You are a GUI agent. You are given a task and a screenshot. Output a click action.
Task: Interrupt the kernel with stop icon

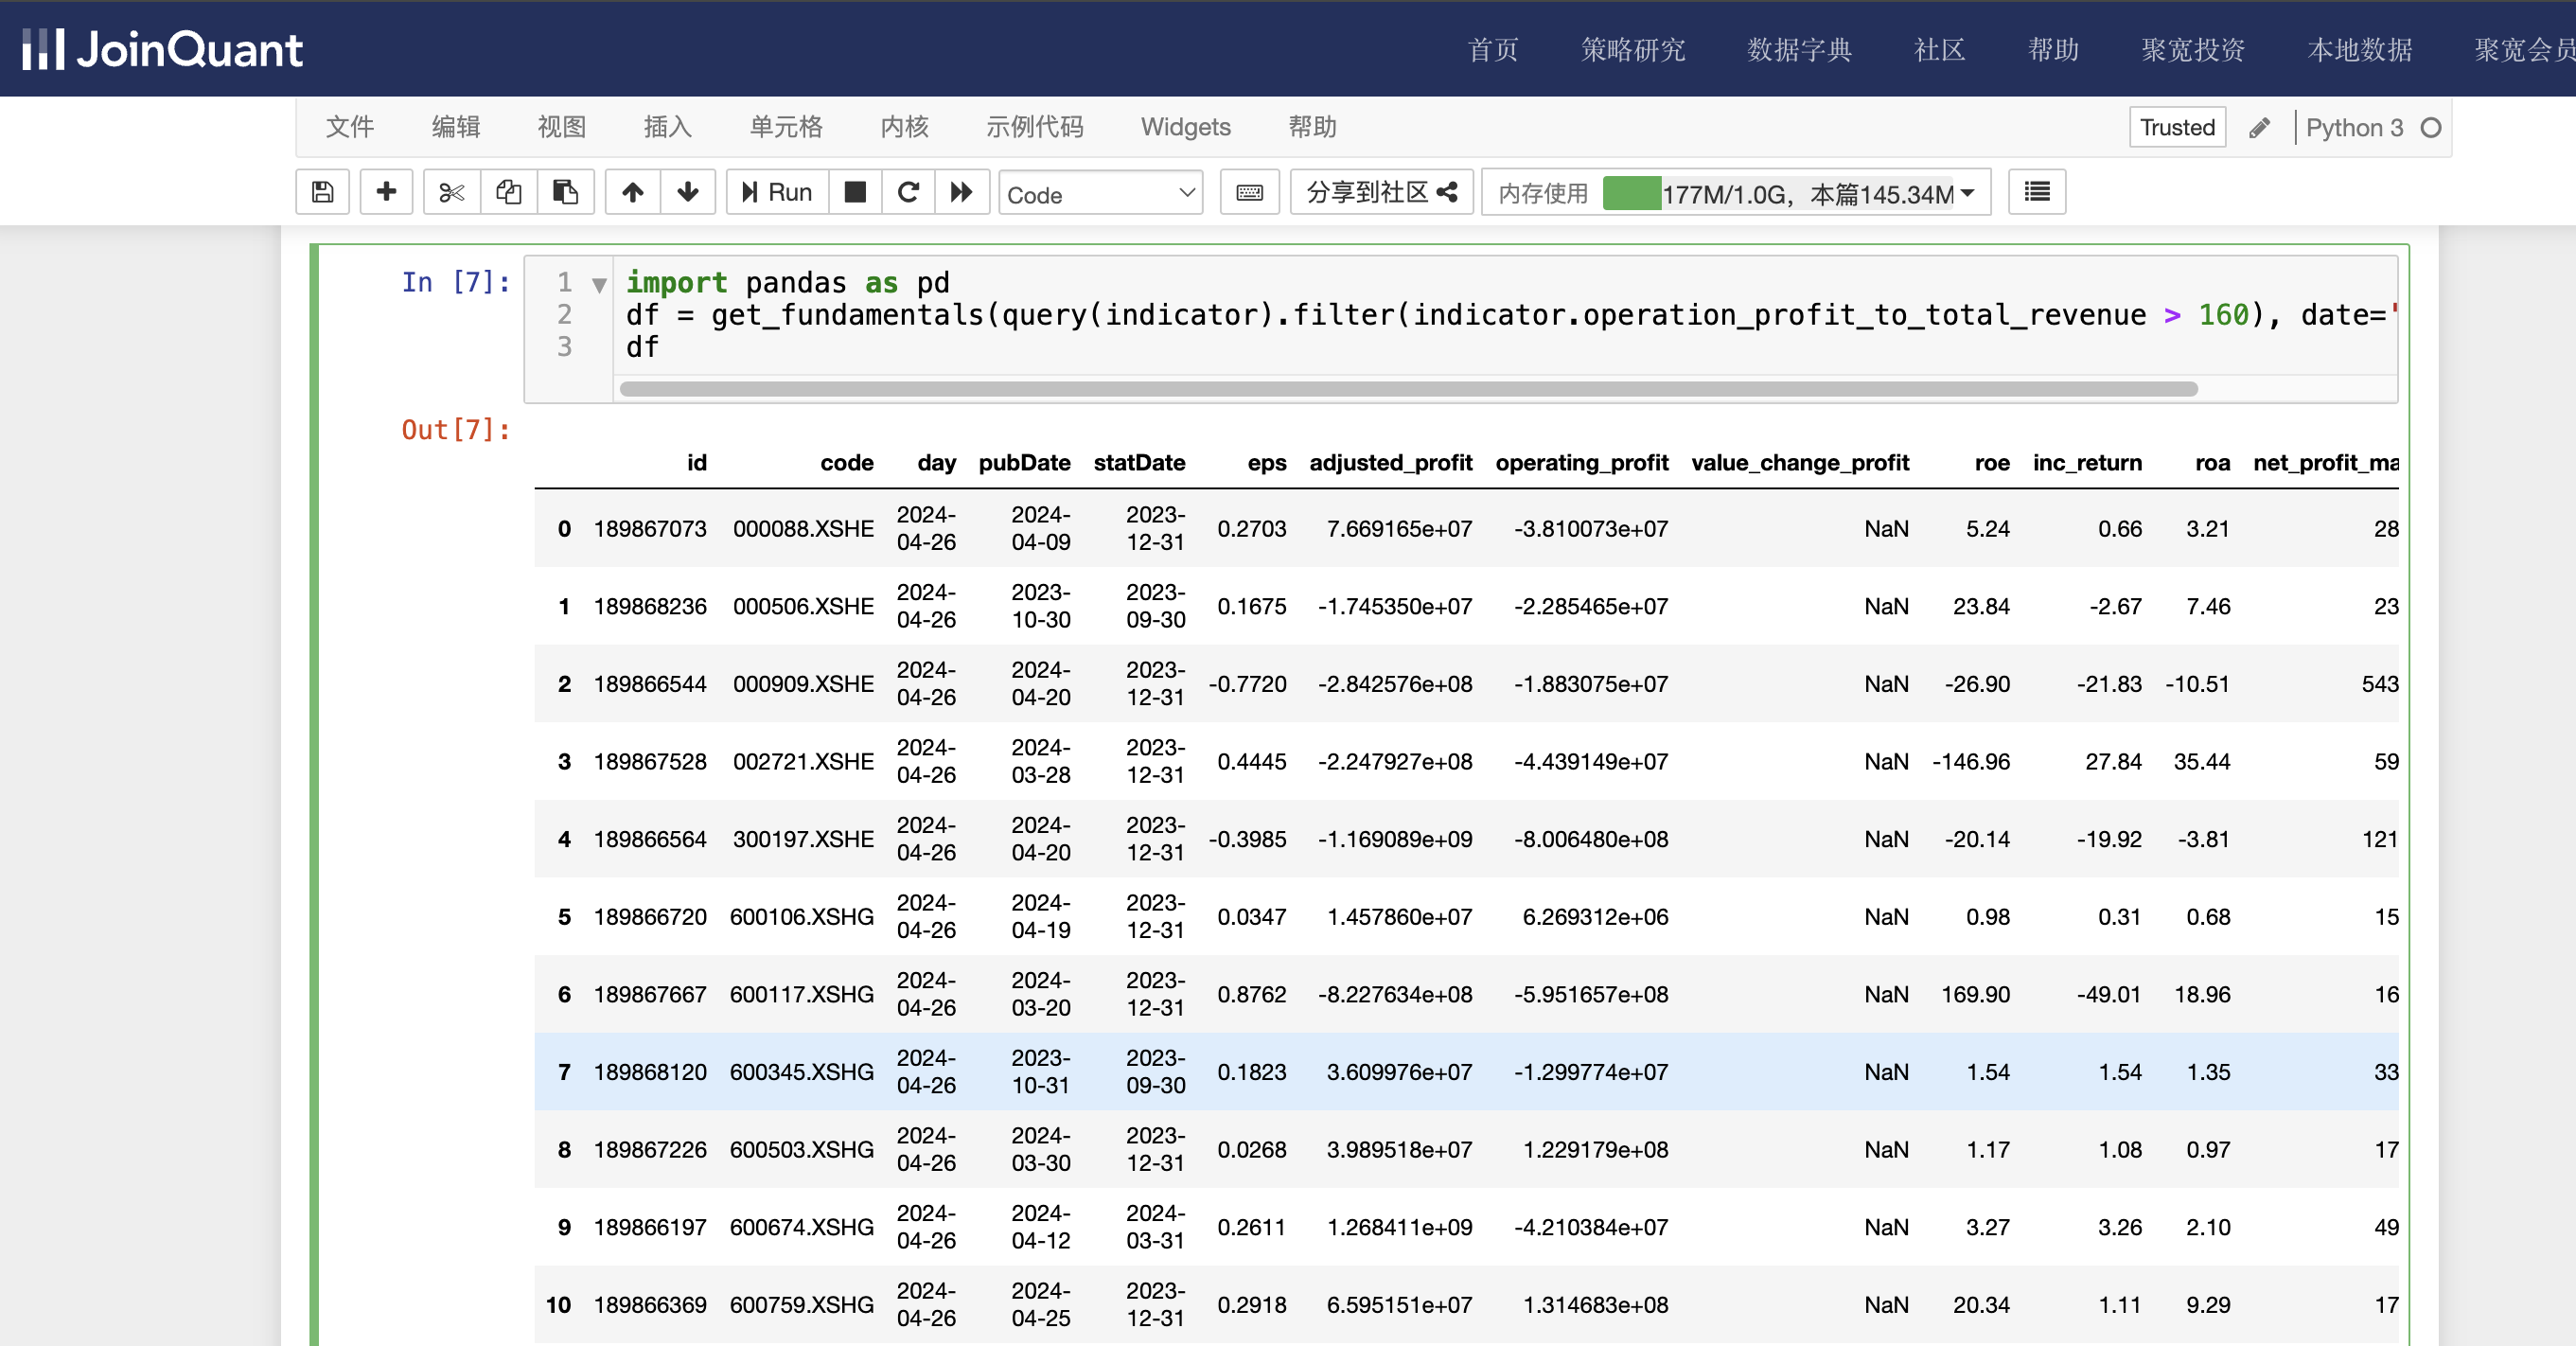click(x=855, y=192)
